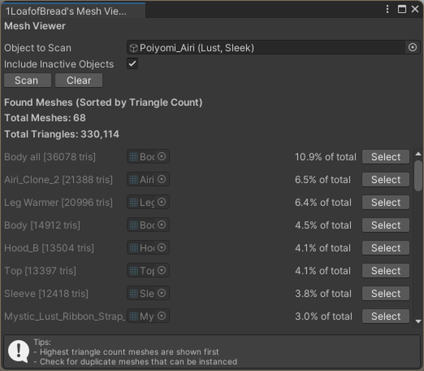424x371 pixels.
Task: Open mesh picker for Leg Warmer row
Action: [x=161, y=202]
